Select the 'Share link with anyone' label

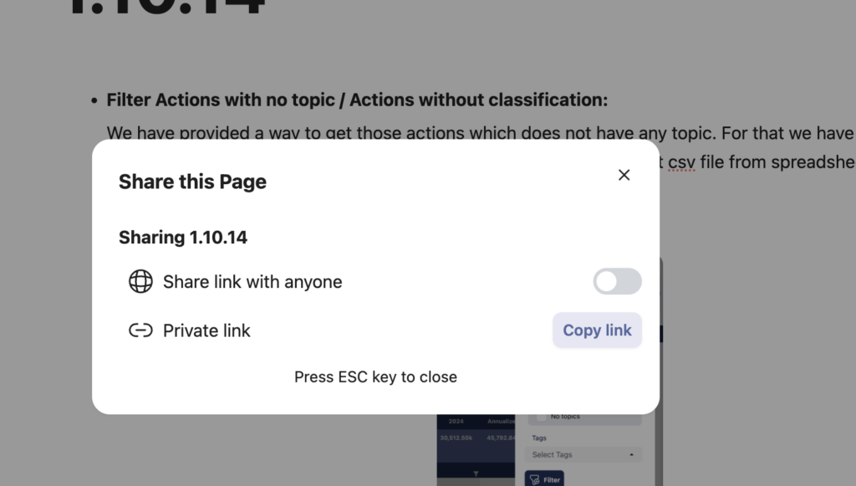click(252, 282)
